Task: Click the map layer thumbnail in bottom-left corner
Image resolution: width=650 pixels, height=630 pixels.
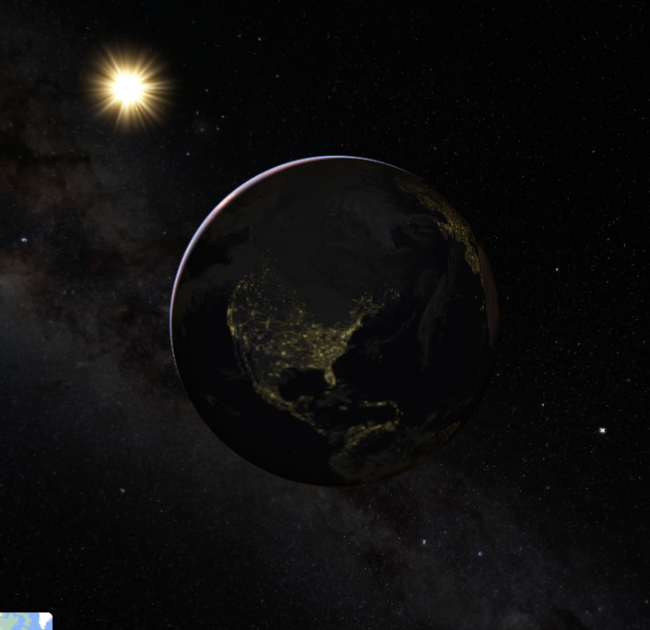Action: coord(25,621)
